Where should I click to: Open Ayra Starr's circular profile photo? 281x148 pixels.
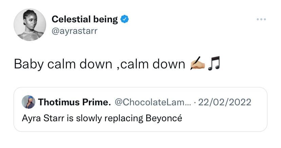[30, 25]
